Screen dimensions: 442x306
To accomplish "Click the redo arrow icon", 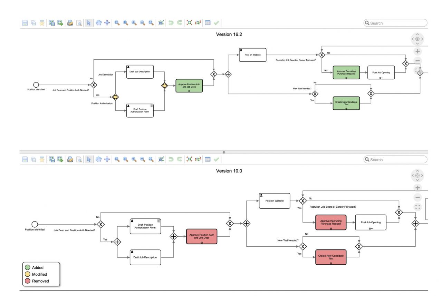I will pyautogui.click(x=179, y=23).
